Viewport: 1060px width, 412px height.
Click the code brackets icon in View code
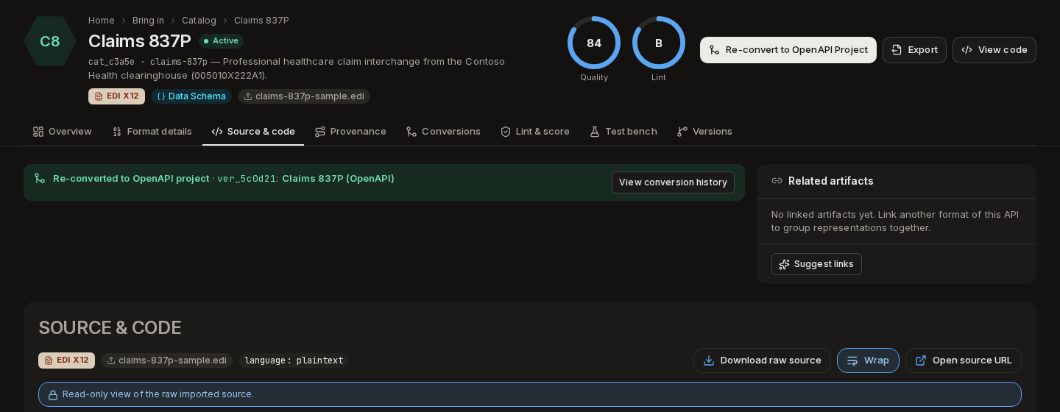coord(967,50)
